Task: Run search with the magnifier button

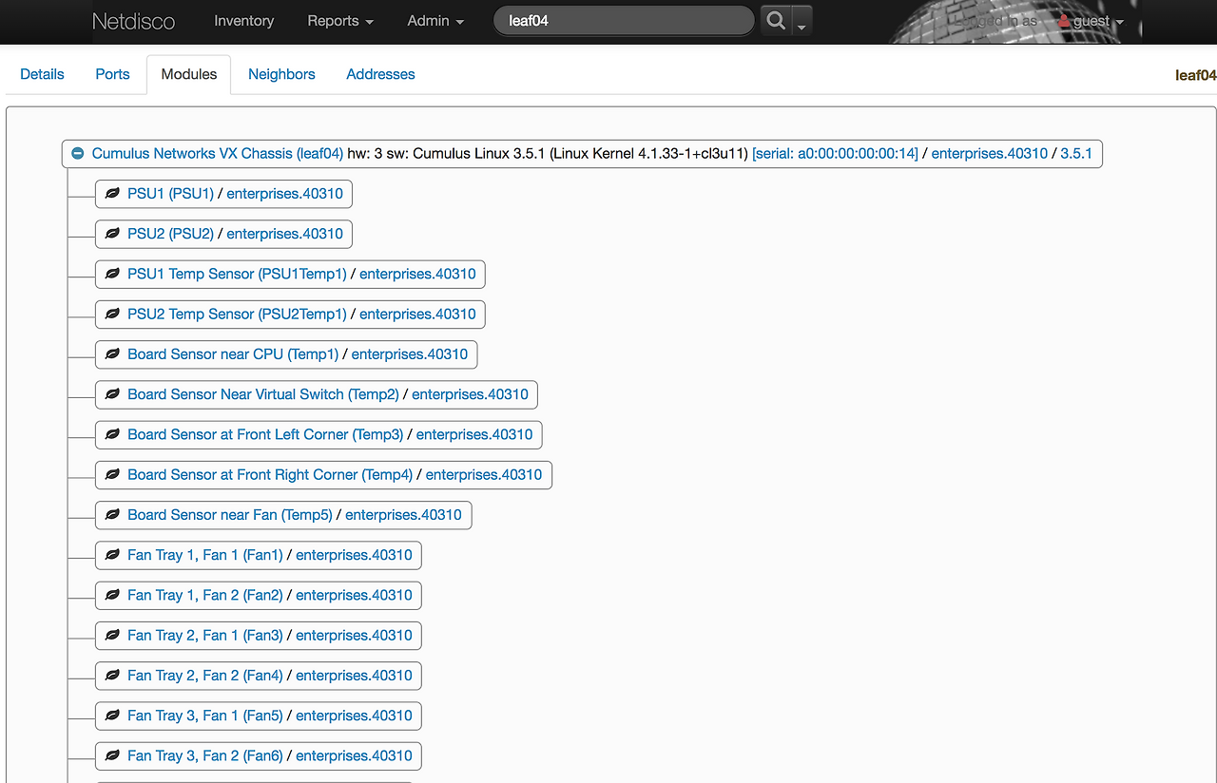Action: 776,21
